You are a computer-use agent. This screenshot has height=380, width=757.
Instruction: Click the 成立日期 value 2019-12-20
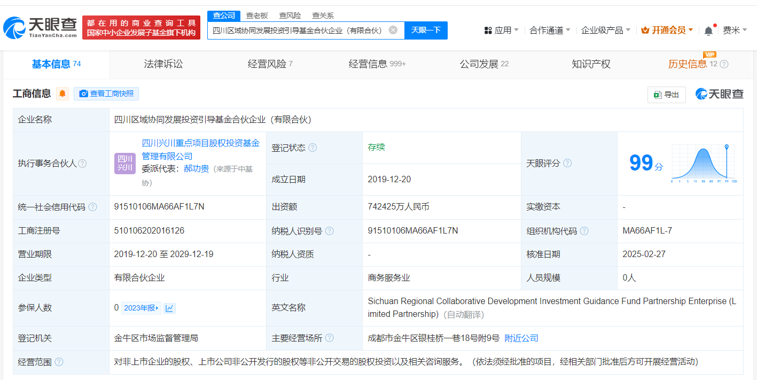click(x=389, y=180)
